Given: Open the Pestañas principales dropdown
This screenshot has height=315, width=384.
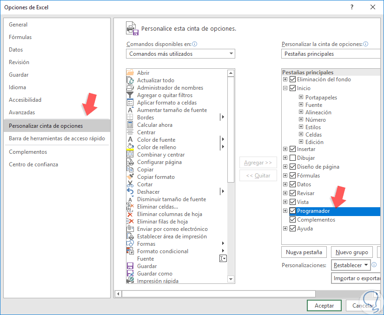Looking at the screenshot, I should tap(331, 53).
